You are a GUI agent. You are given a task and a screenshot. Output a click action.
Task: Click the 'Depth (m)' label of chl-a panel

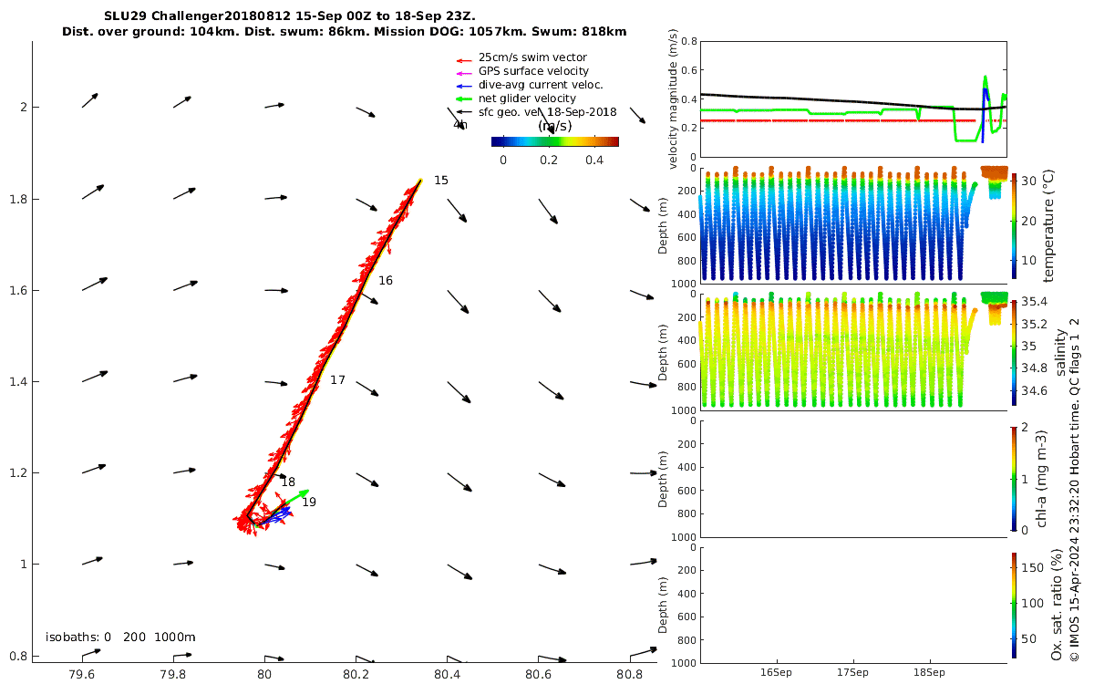click(x=663, y=479)
